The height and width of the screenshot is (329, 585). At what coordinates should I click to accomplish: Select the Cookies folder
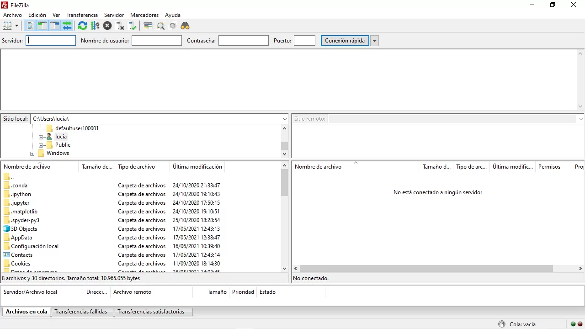click(21, 264)
